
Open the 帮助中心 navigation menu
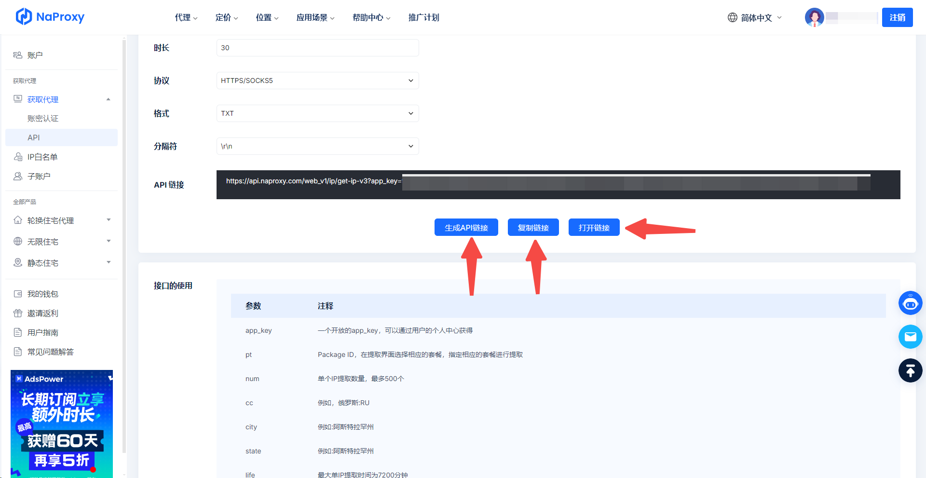[x=371, y=17]
